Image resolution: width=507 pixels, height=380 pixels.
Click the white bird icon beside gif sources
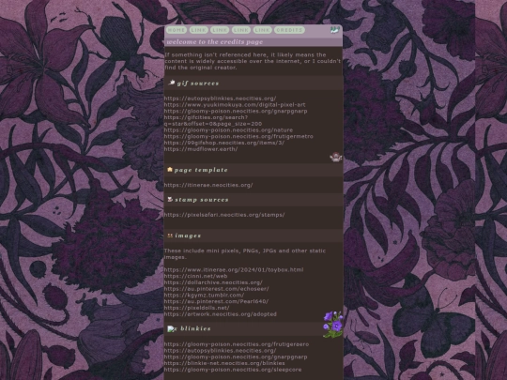click(x=172, y=83)
